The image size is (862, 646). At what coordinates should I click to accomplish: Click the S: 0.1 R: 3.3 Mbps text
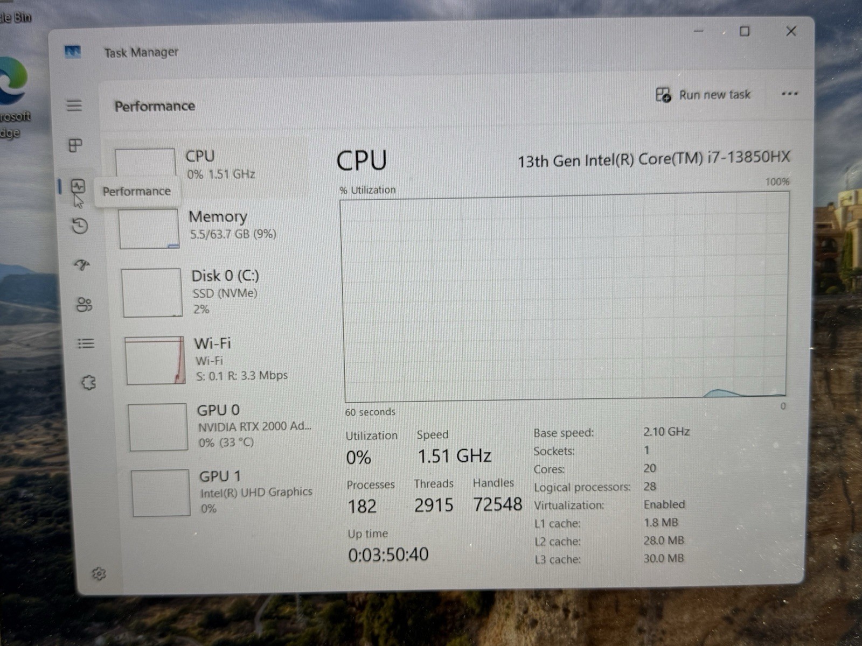point(241,376)
